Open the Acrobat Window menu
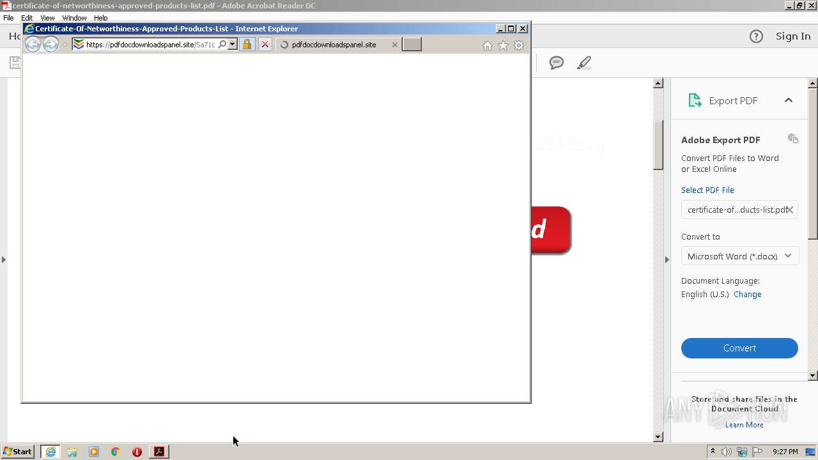 (x=74, y=18)
